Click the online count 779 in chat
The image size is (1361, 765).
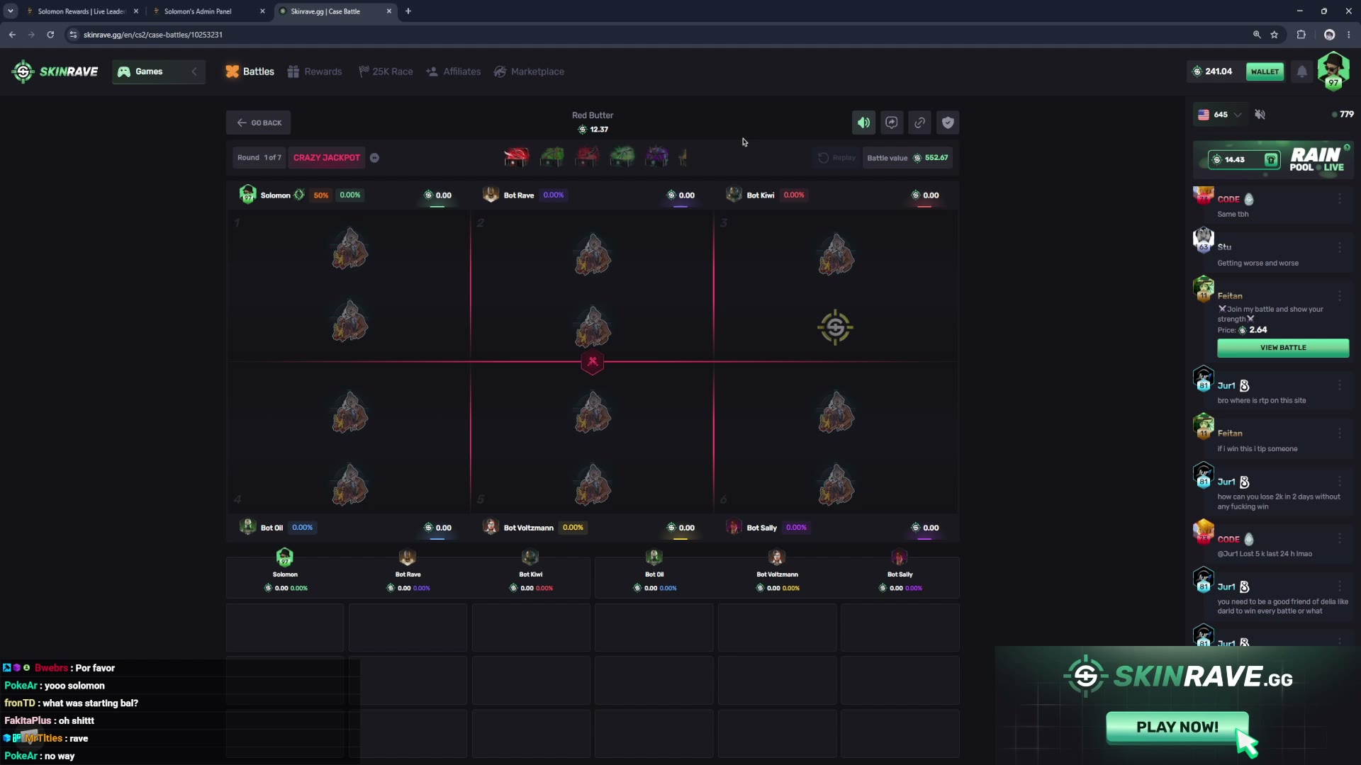coord(1343,114)
